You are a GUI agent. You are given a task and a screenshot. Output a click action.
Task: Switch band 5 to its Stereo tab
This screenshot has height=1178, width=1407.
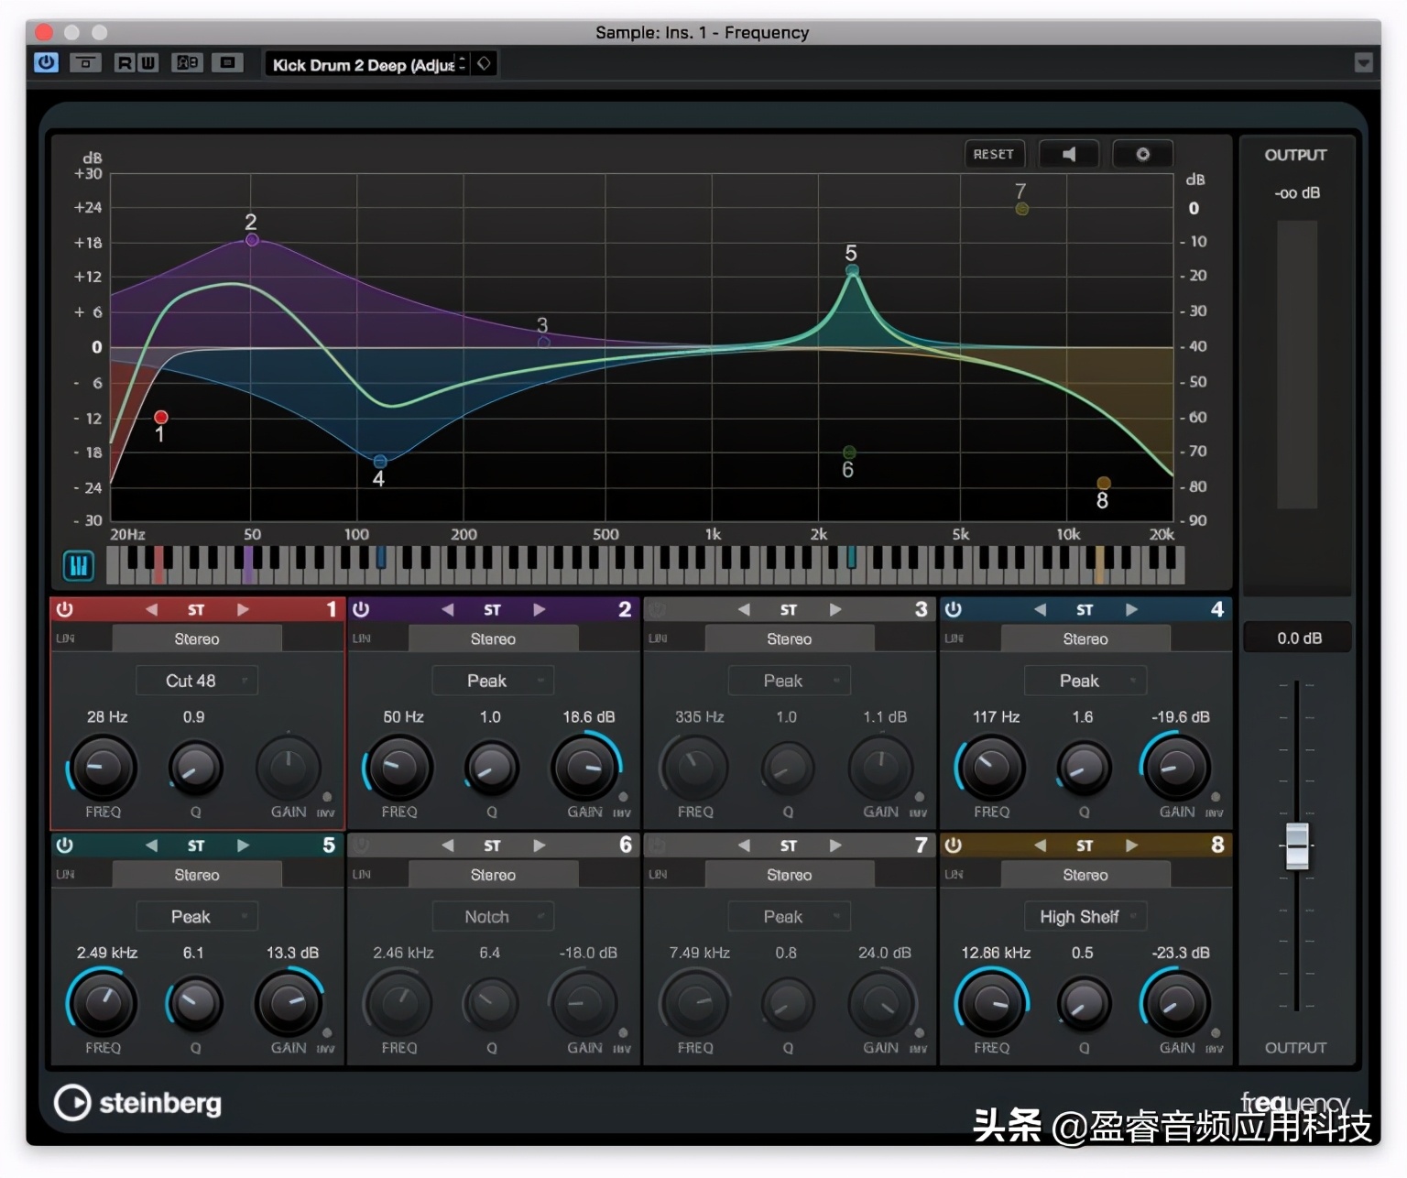[x=195, y=874]
